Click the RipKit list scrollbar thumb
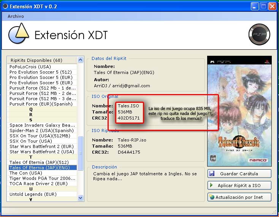Viewport: 279px width, 217px height. pyautogui.click(x=81, y=153)
